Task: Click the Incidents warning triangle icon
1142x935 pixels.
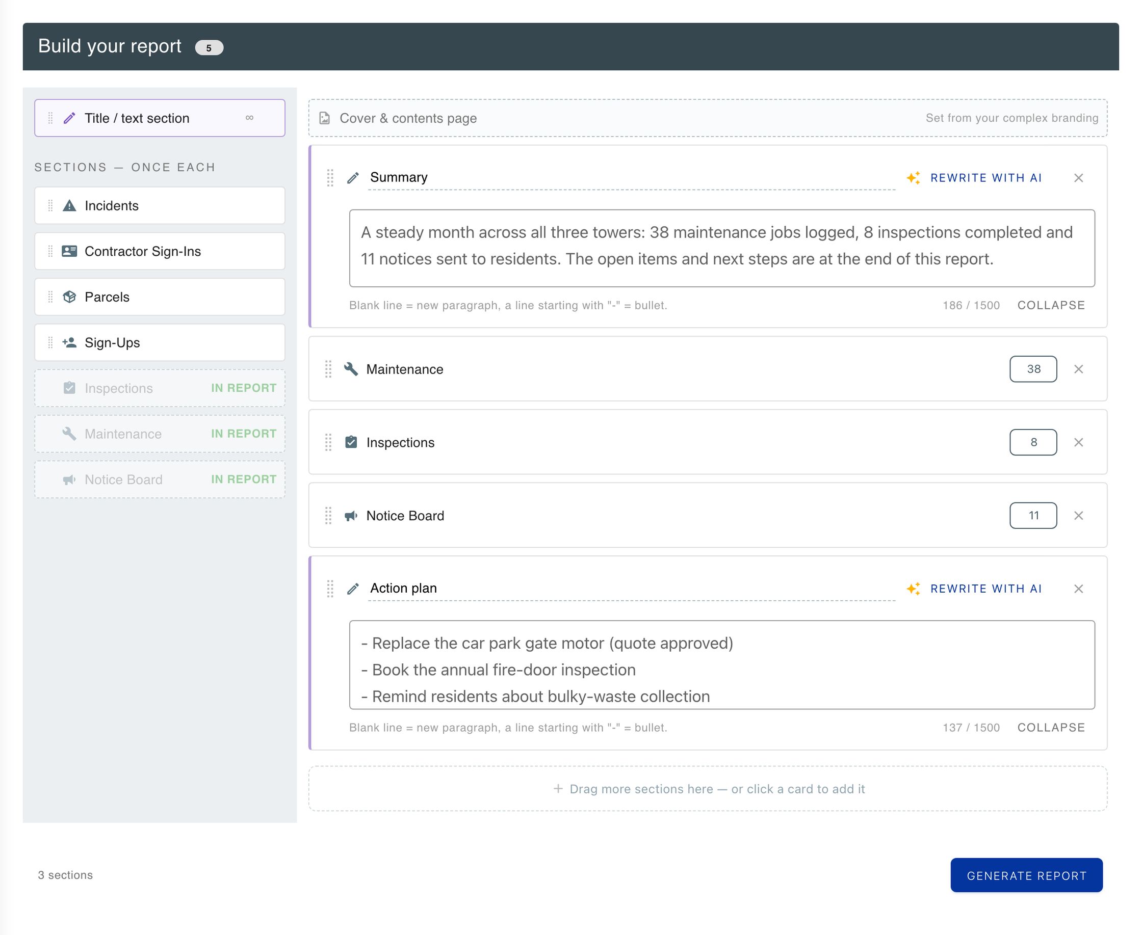Action: [x=69, y=206]
